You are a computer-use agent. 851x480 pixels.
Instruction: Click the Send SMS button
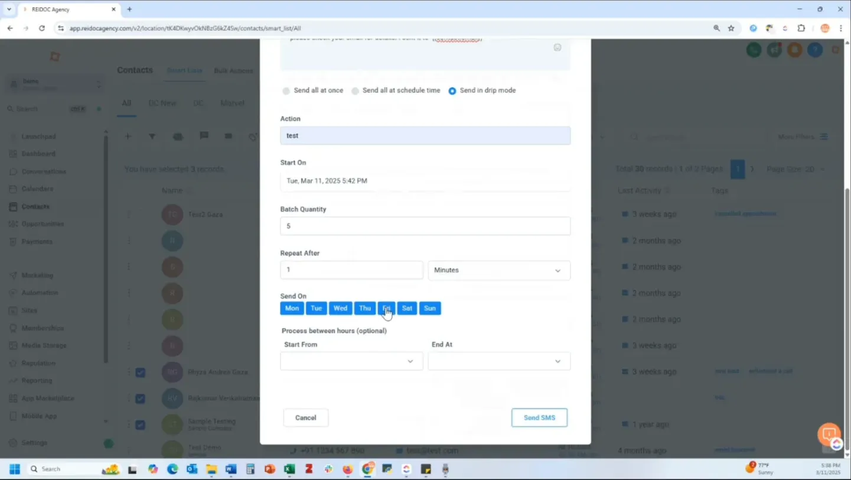click(x=539, y=418)
